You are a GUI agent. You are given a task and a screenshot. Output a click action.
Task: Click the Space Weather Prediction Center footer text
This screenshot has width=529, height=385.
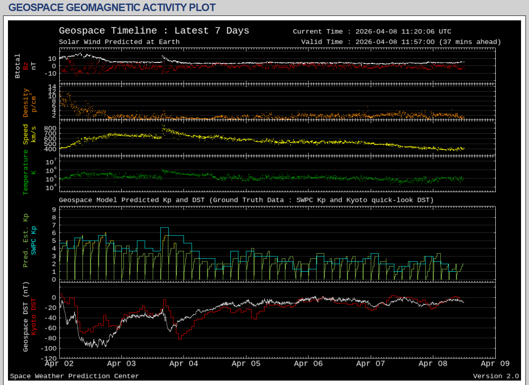coord(74,376)
